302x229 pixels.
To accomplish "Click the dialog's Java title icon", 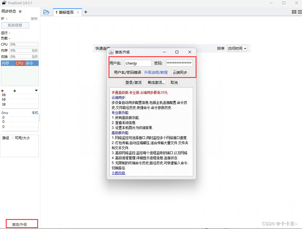I will (111, 52).
